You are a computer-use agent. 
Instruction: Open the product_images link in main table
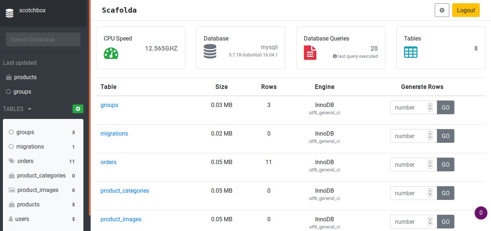pos(121,219)
